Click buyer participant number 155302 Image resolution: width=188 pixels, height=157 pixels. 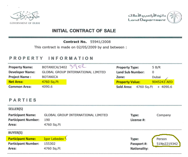(50, 144)
